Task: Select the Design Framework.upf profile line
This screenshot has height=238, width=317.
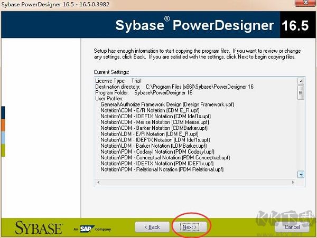Action: click(x=167, y=104)
